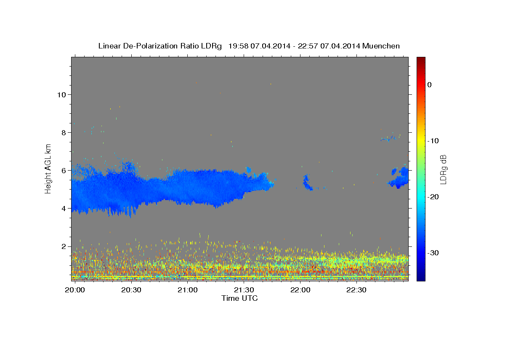Image resolution: width=505 pixels, height=337 pixels.
Task: Click the 'Time UTC' axis label
Action: point(239,298)
